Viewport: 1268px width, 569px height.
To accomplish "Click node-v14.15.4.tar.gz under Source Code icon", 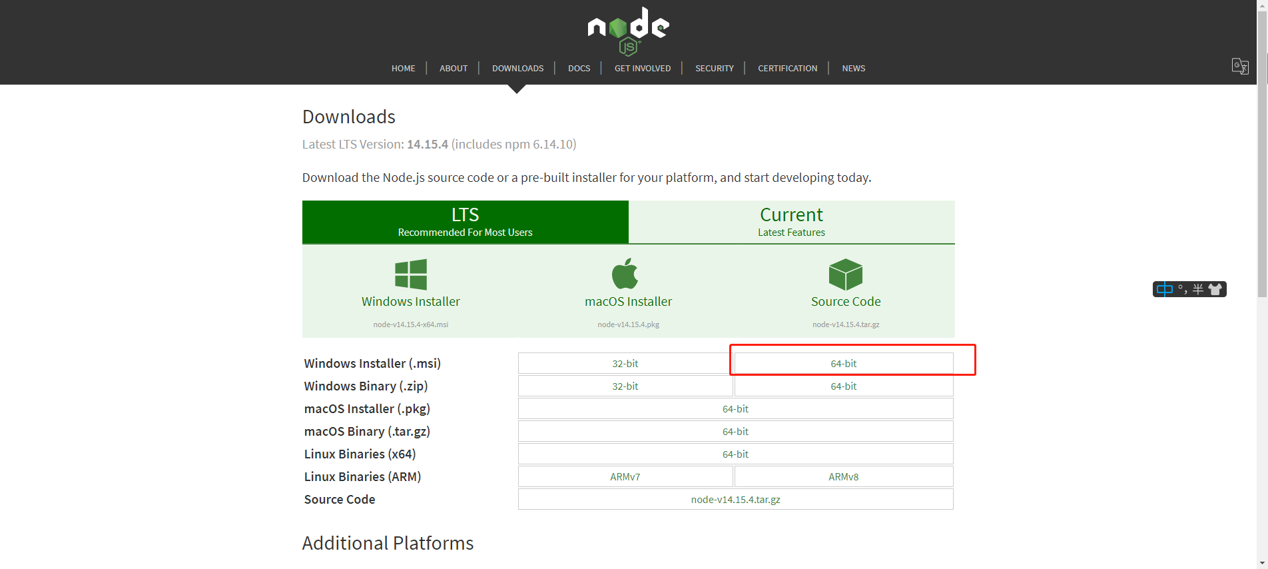I will (846, 324).
